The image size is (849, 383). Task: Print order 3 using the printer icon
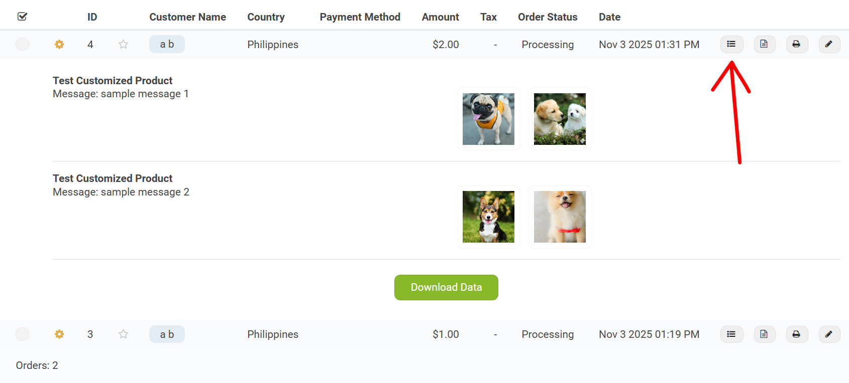point(797,334)
